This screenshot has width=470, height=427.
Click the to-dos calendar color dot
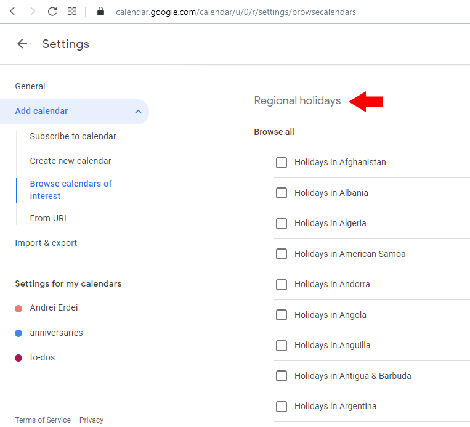tap(18, 358)
